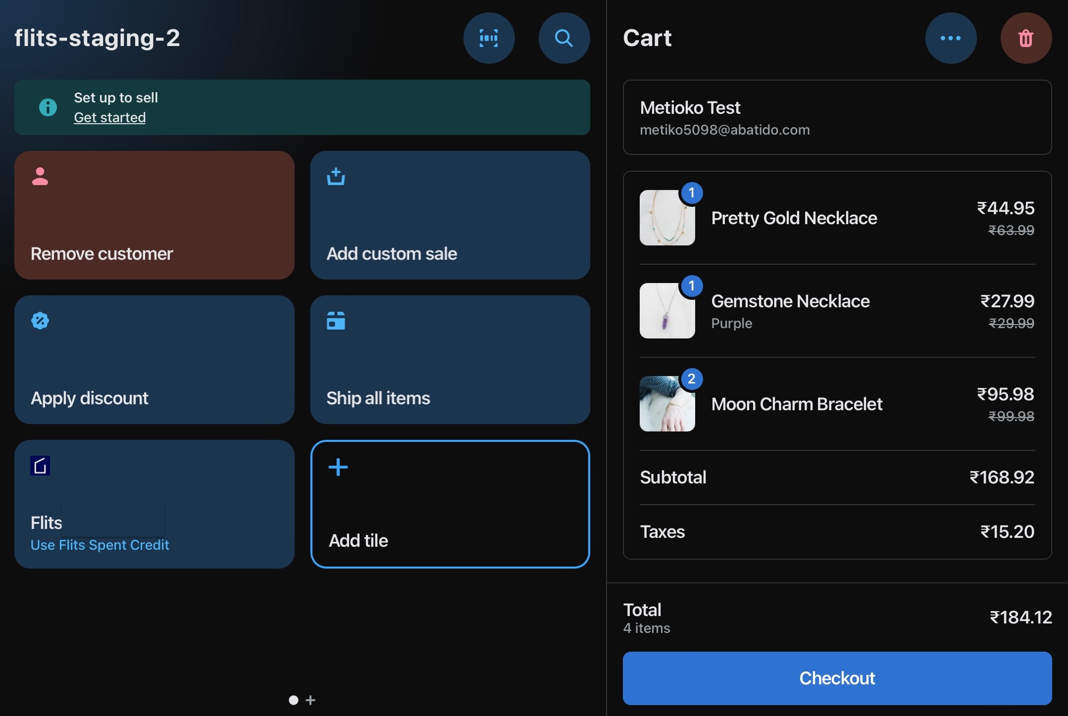The image size is (1068, 716).
Task: Click Use Flits Spent Credit link
Action: (100, 545)
